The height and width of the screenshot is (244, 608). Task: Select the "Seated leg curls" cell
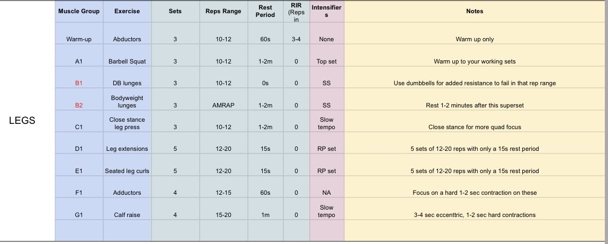tap(127, 171)
